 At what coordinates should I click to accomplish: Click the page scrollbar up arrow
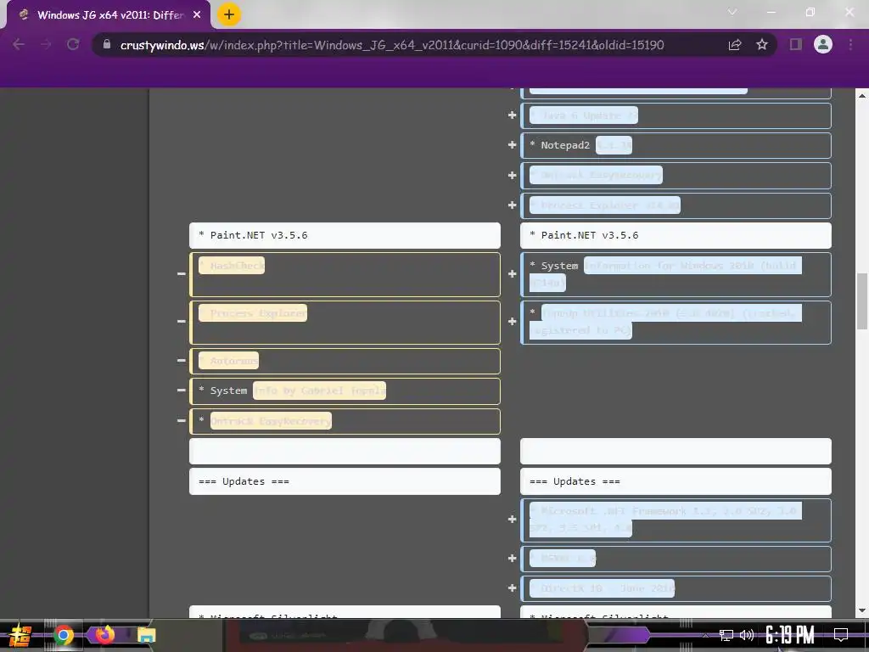862,95
